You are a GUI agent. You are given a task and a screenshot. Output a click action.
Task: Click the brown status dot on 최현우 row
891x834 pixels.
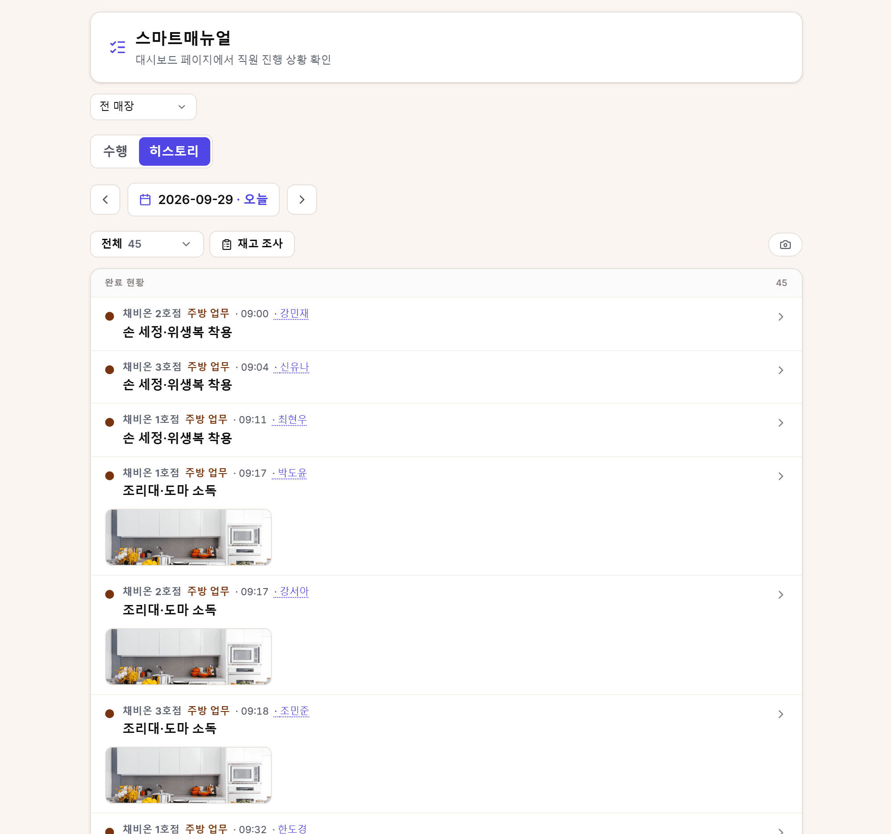(x=109, y=422)
